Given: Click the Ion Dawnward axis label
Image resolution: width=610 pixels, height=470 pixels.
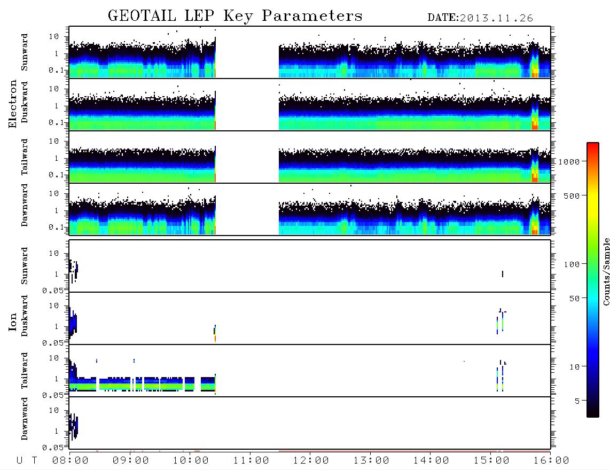Looking at the screenshot, I should pos(24,419).
